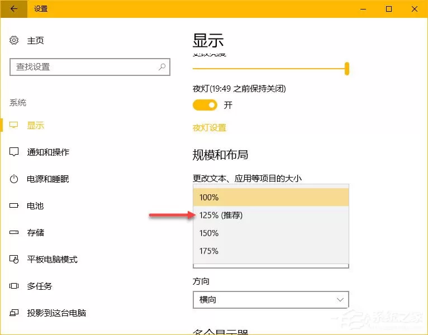The height and width of the screenshot is (335, 428).
Task: Close the 设置 window
Action: (415, 9)
